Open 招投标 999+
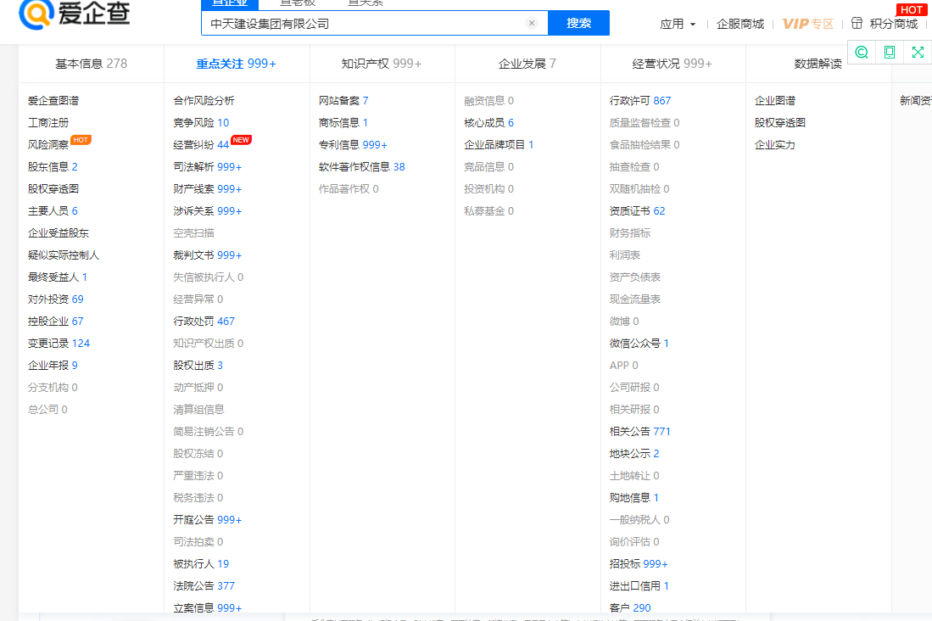This screenshot has height=621, width=932. click(639, 563)
